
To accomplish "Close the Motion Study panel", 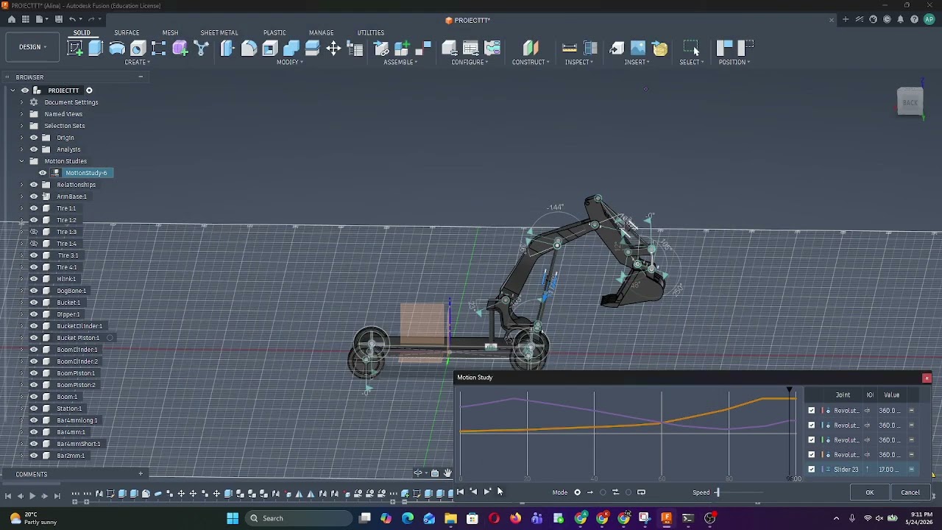I will pos(927,378).
